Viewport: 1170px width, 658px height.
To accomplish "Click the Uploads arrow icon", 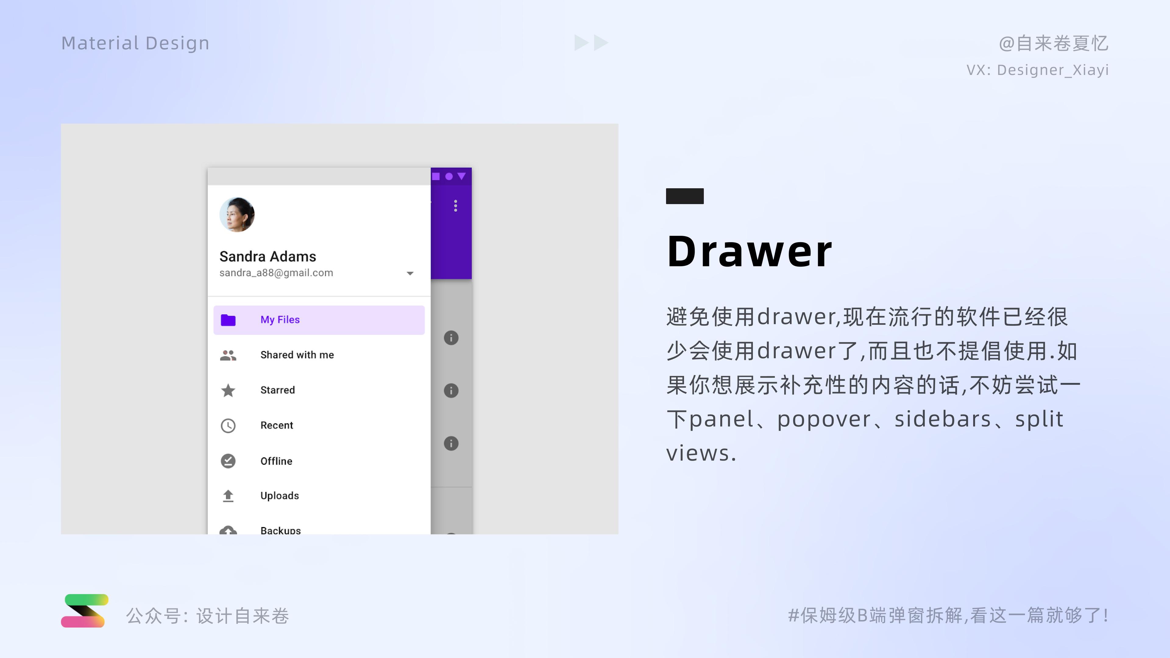I will (x=228, y=496).
